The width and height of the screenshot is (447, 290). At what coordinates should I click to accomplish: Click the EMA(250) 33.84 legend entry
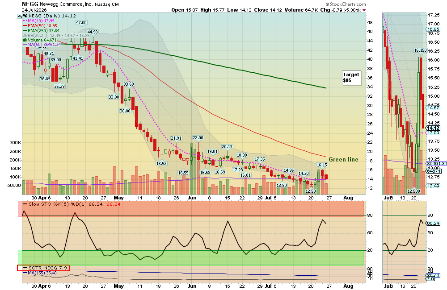click(42, 30)
